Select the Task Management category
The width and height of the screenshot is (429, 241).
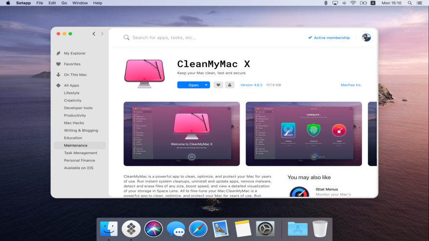tap(80, 153)
